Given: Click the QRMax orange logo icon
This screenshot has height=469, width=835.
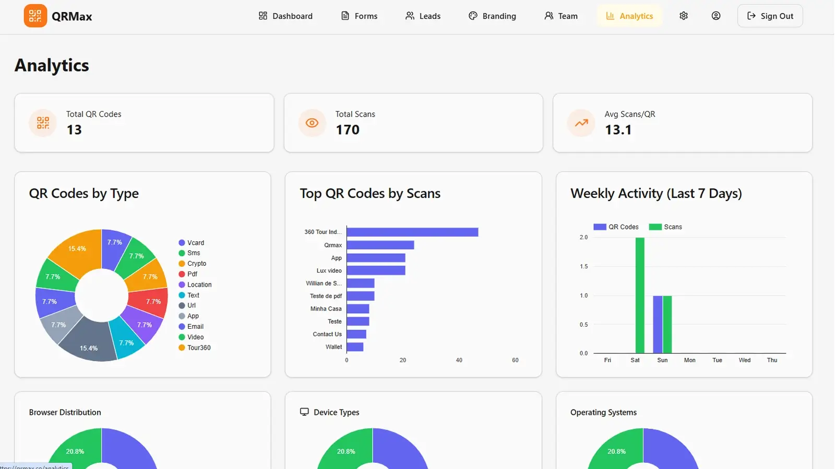Looking at the screenshot, I should click(35, 16).
